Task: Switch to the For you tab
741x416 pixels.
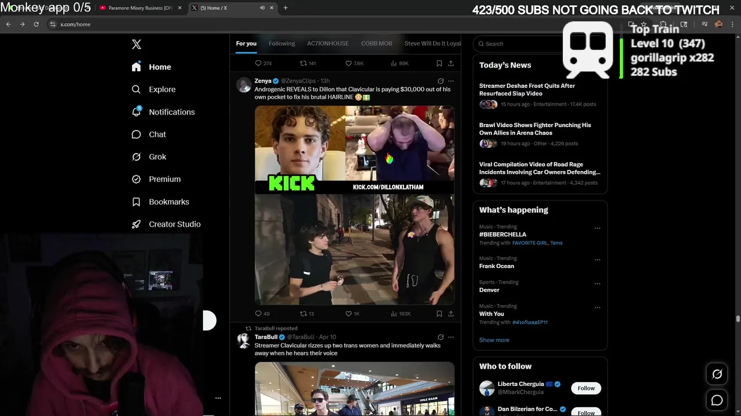Action: pos(246,43)
